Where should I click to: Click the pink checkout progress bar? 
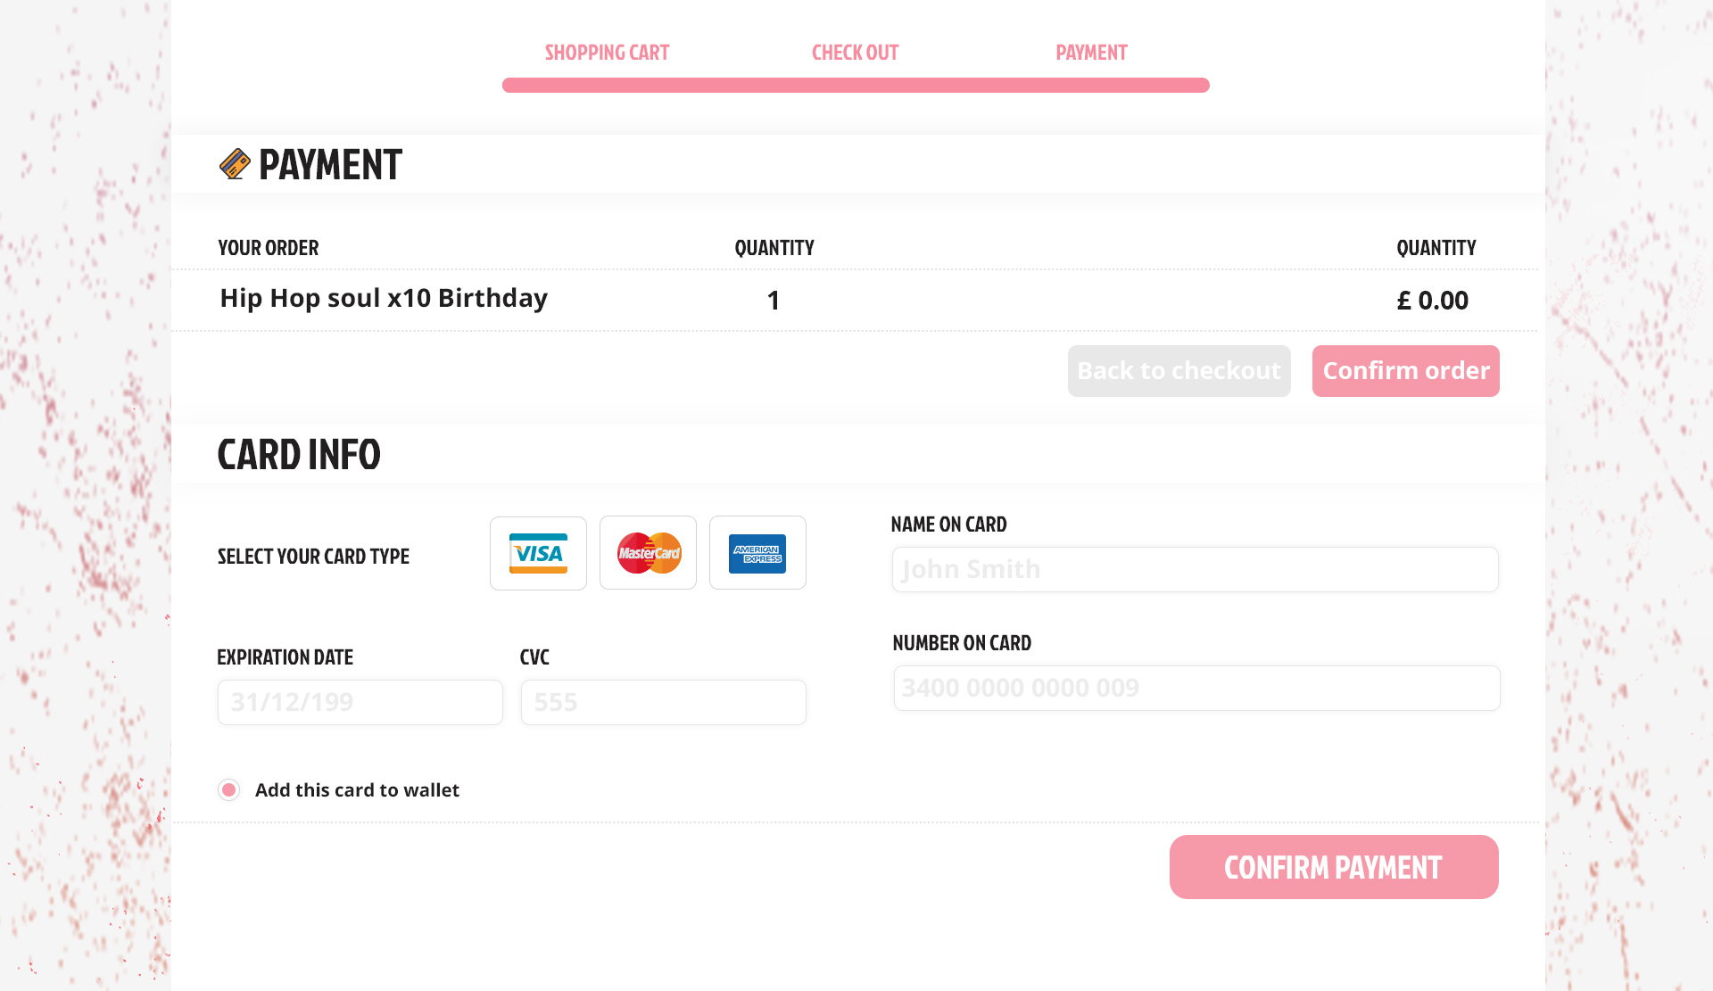(x=856, y=86)
